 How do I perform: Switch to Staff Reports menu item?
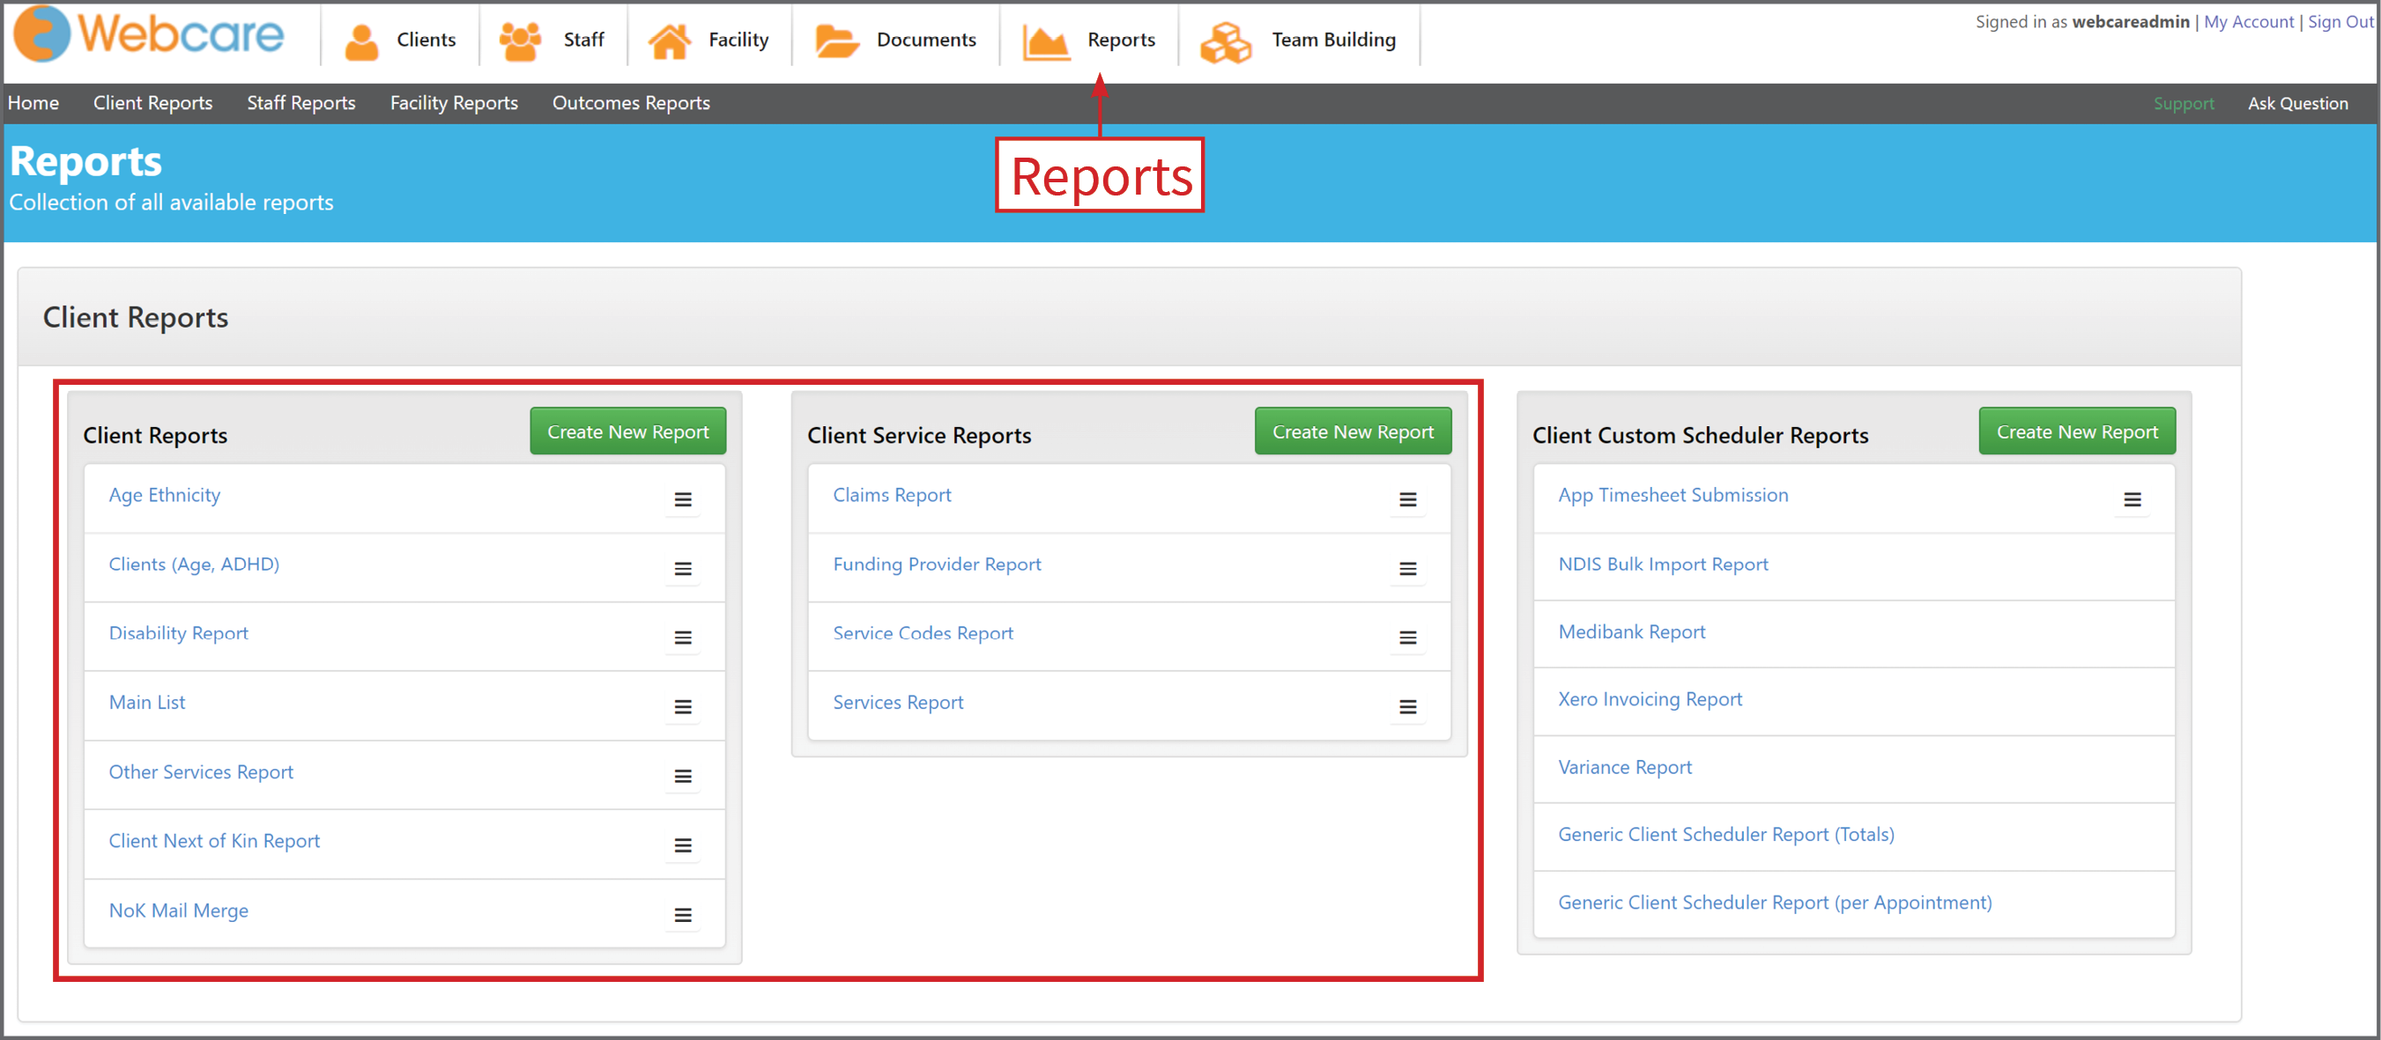point(301,102)
